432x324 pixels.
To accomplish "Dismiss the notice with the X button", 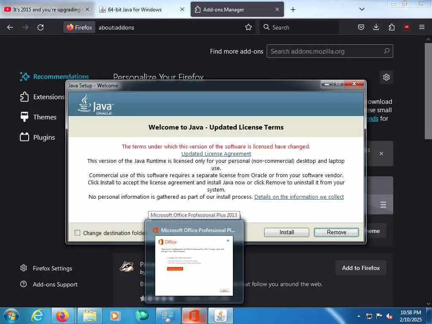I will click(x=381, y=154).
